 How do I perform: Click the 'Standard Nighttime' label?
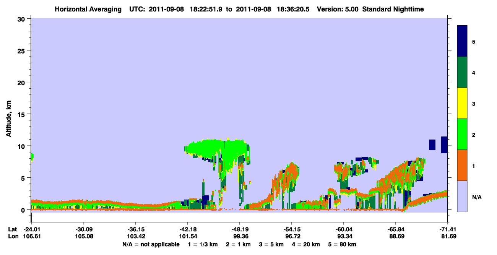coord(393,9)
